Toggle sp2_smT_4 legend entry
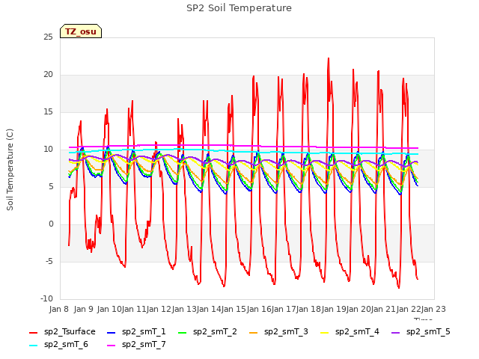This screenshot has width=479, height=359. click(350, 332)
